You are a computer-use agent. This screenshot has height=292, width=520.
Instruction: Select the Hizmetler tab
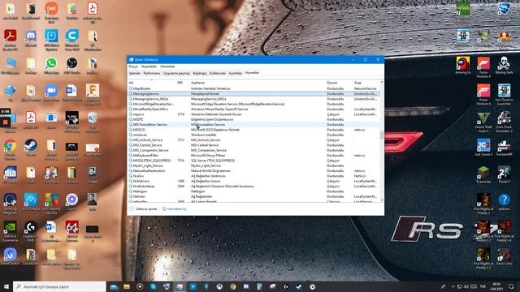tap(252, 73)
